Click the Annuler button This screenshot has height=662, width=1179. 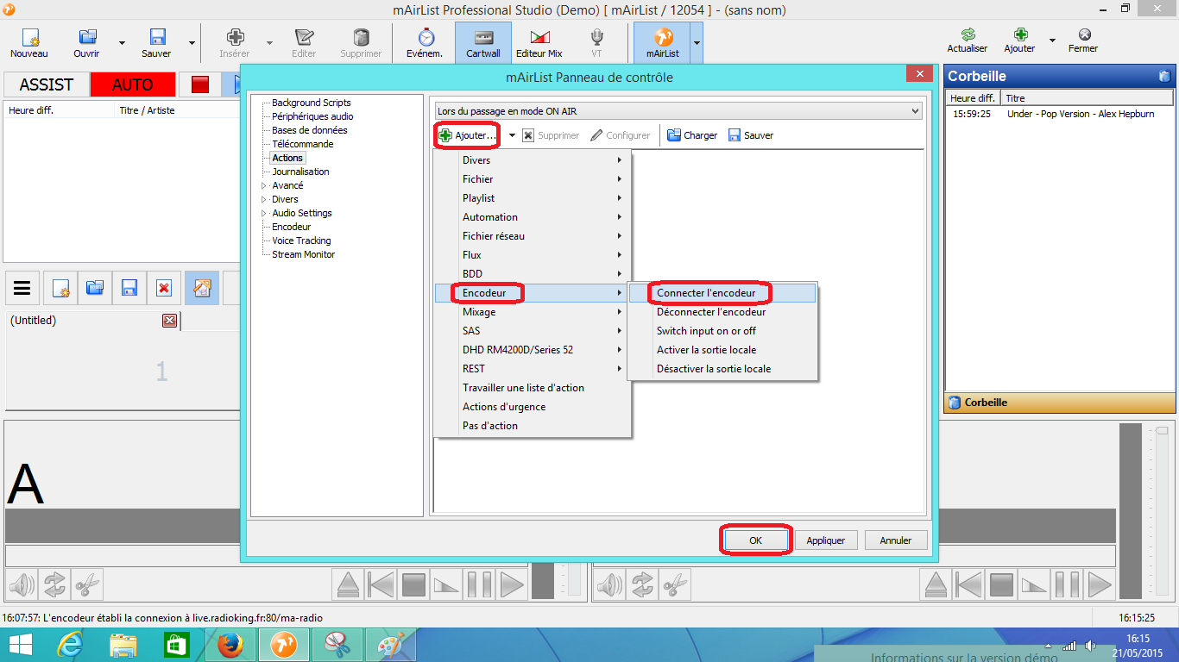896,540
